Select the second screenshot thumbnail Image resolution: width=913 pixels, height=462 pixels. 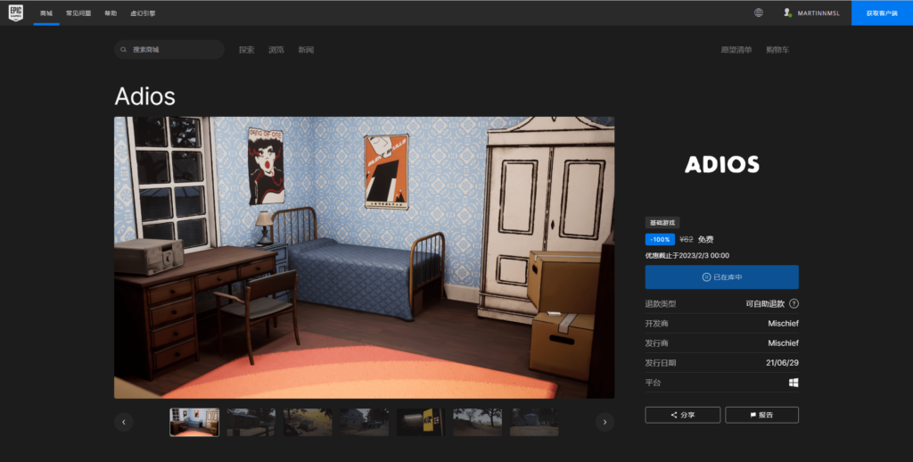pos(251,422)
